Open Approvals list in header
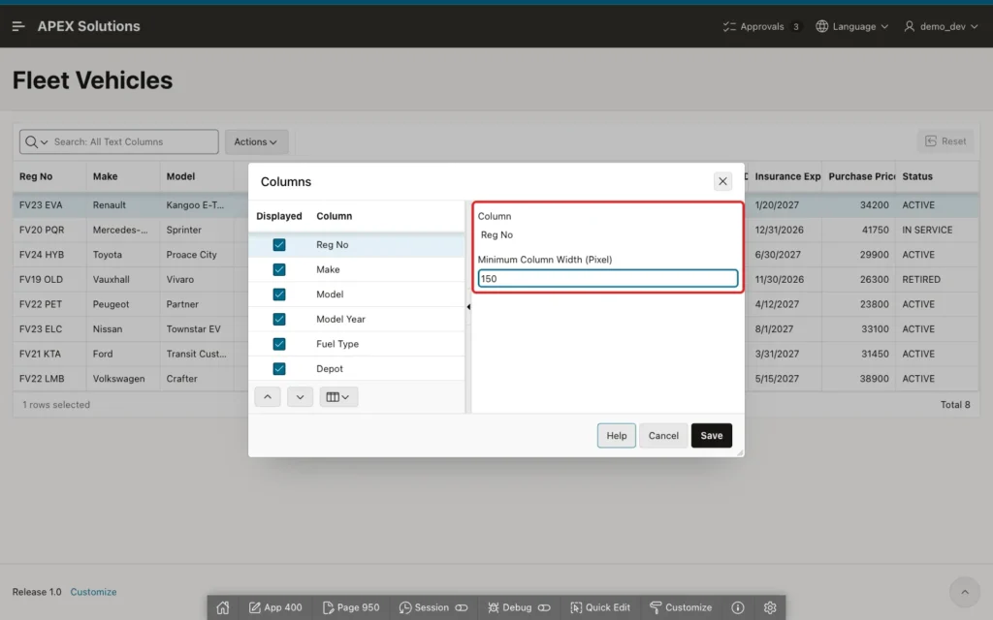The height and width of the screenshot is (620, 993). [762, 26]
